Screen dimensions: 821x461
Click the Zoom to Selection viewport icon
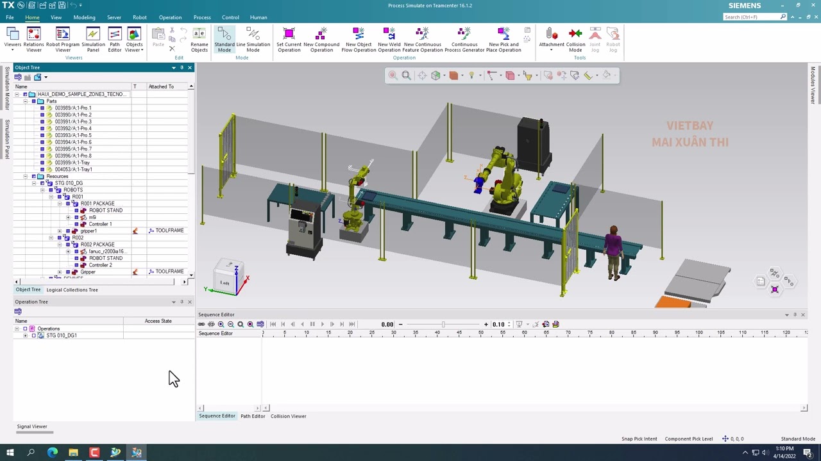[393, 76]
